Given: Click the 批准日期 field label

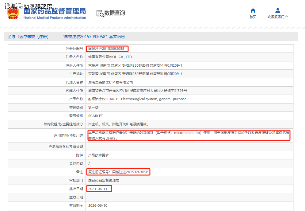Looking at the screenshot, I should coord(76,189).
